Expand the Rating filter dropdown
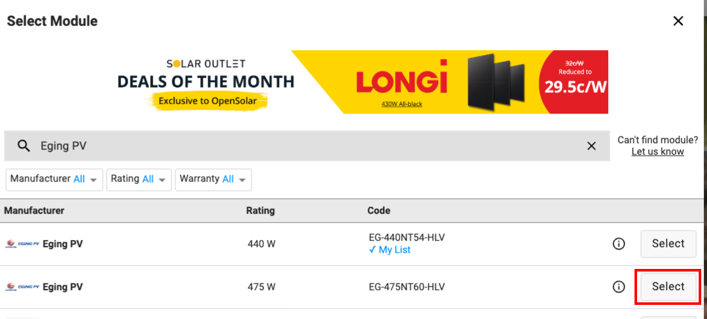This screenshot has width=707, height=319. (x=139, y=179)
